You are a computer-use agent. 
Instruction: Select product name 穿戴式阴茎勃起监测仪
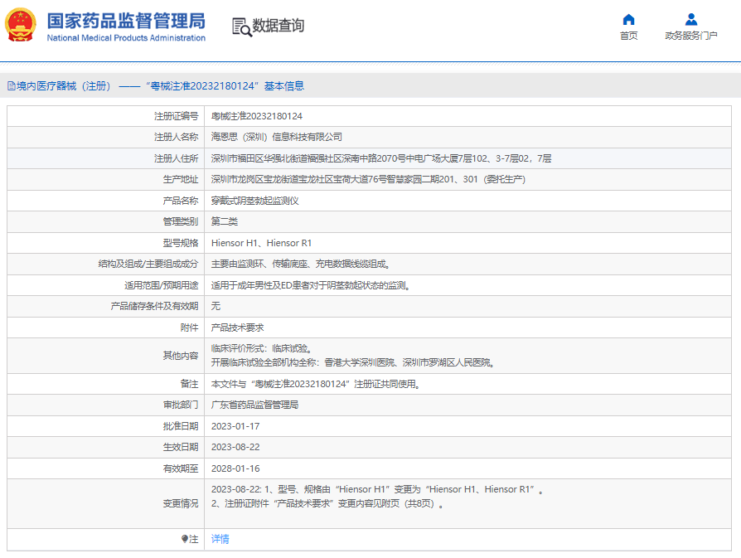pyautogui.click(x=254, y=201)
